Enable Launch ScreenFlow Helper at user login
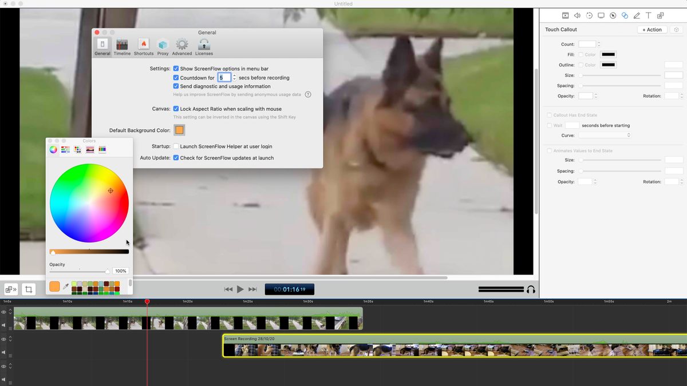687x386 pixels. [176, 146]
